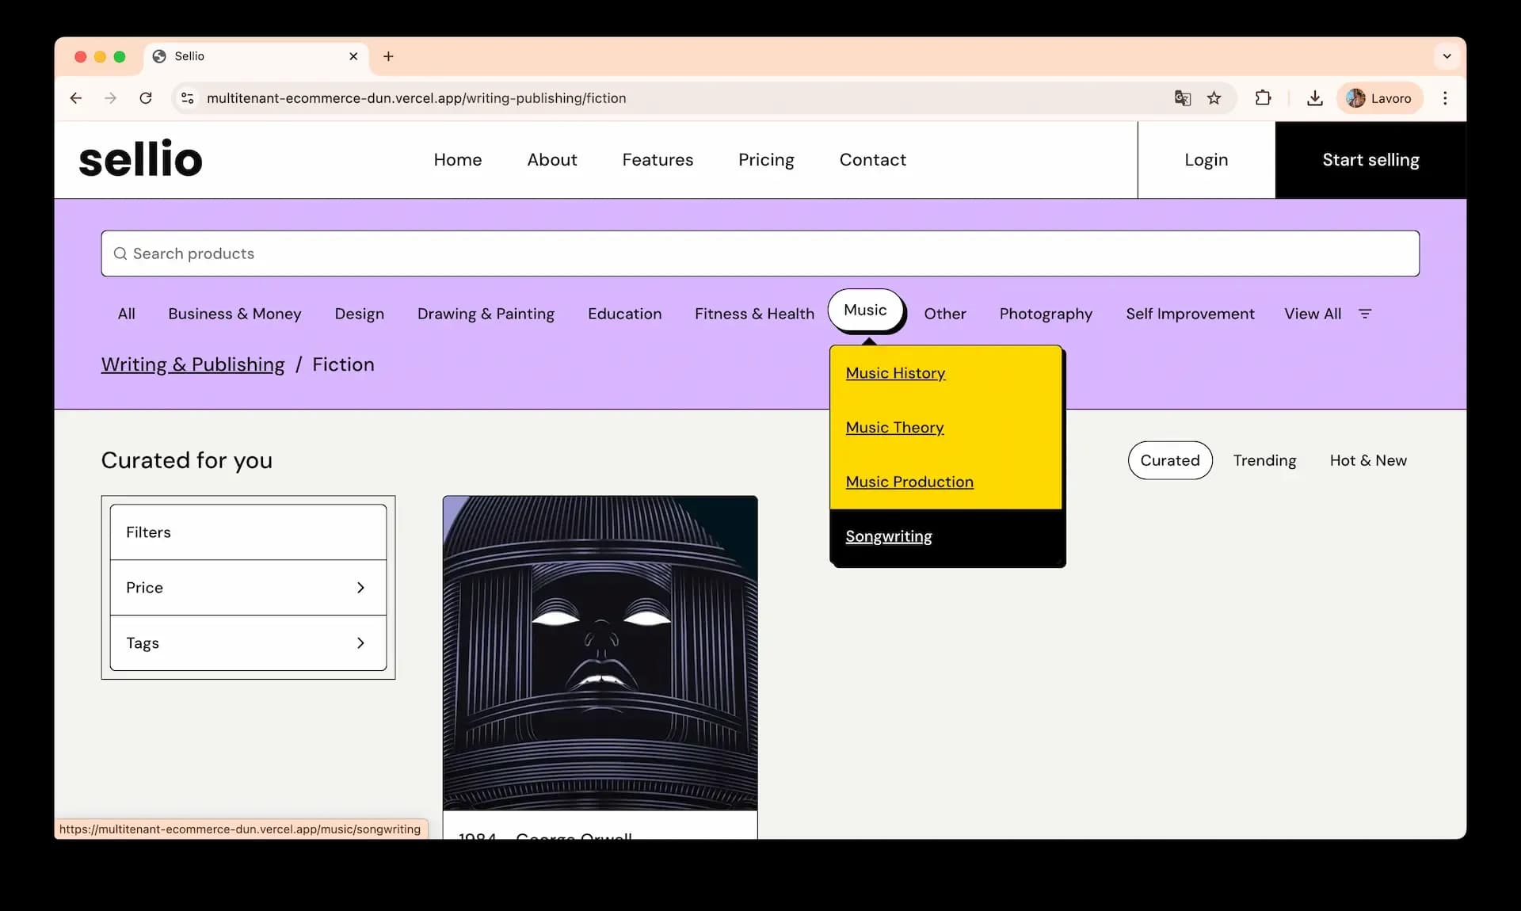Screen dimensions: 1521x911
Task: Expand the Tags filter
Action: pyautogui.click(x=248, y=643)
